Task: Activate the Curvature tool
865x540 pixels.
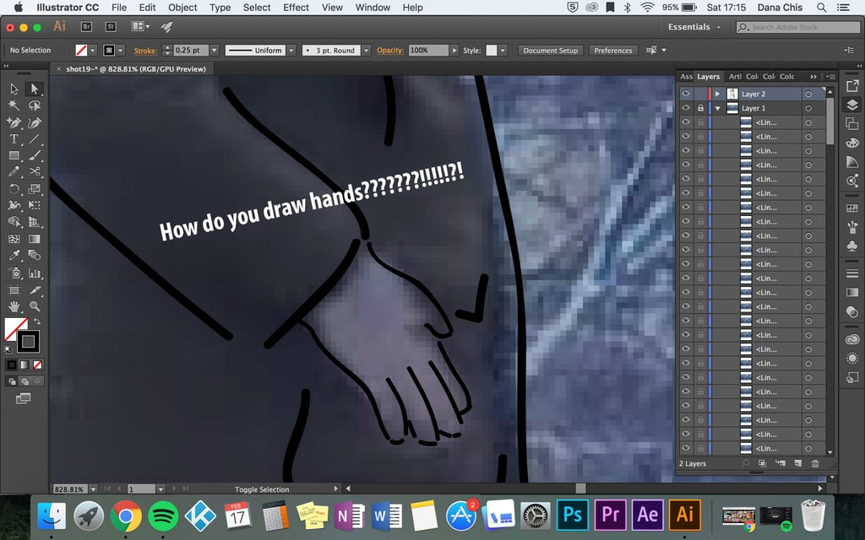Action: [x=35, y=122]
